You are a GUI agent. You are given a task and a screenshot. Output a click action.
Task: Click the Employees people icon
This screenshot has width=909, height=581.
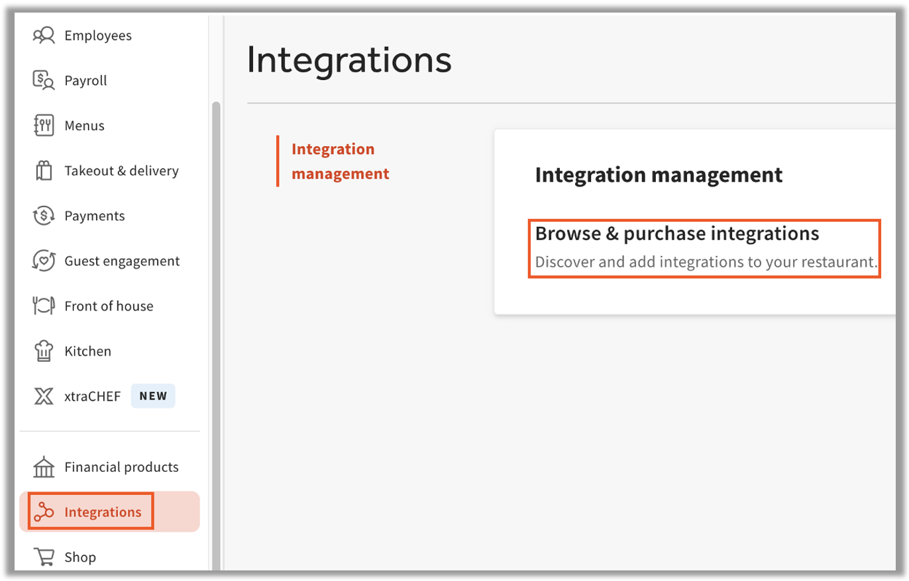click(x=43, y=36)
